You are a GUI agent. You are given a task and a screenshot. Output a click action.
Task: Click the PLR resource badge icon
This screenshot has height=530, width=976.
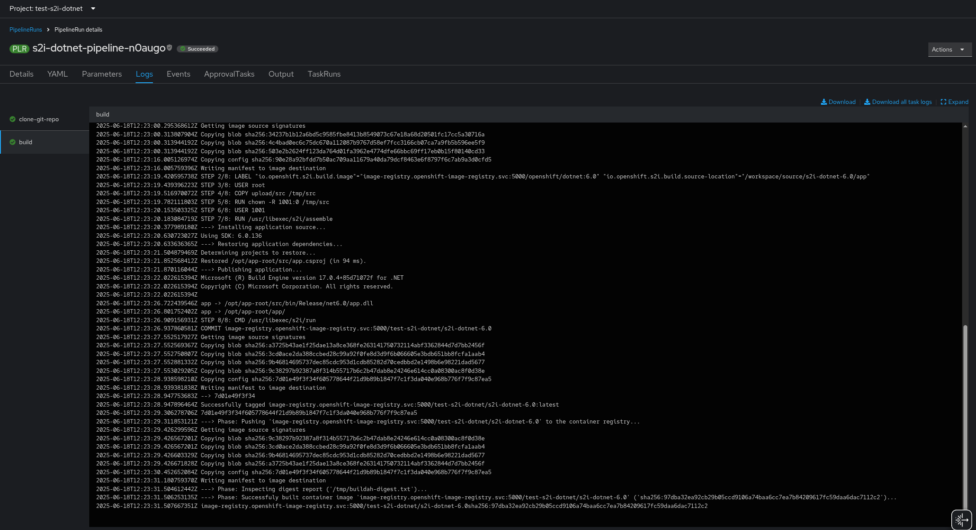pyautogui.click(x=19, y=49)
